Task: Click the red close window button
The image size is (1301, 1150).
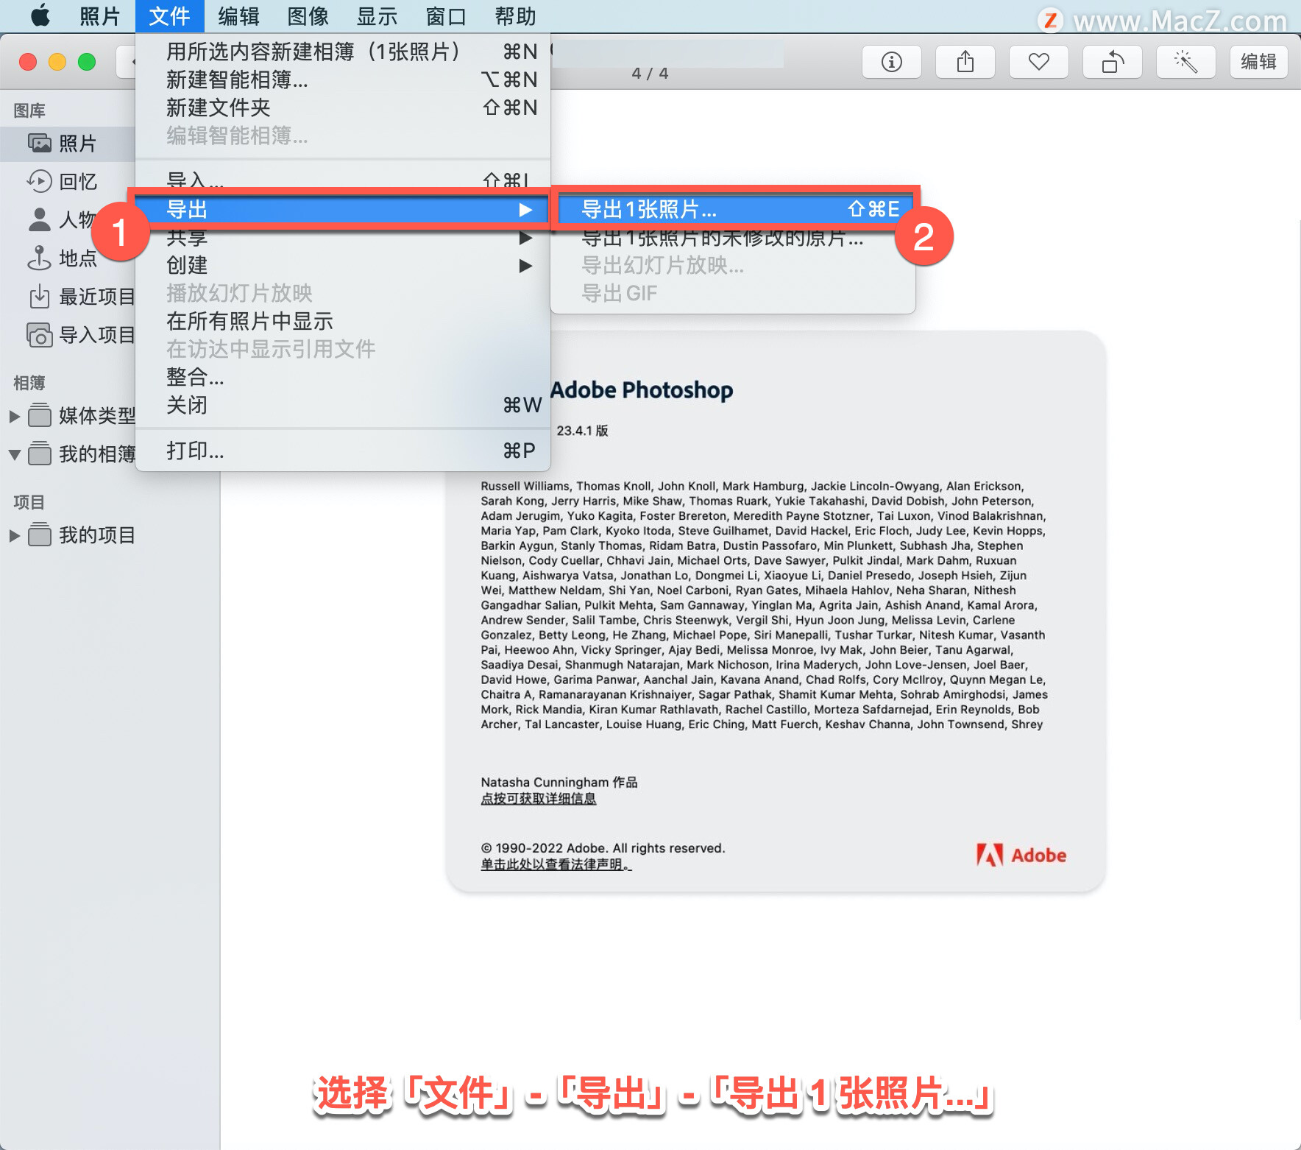Action: 28,62
